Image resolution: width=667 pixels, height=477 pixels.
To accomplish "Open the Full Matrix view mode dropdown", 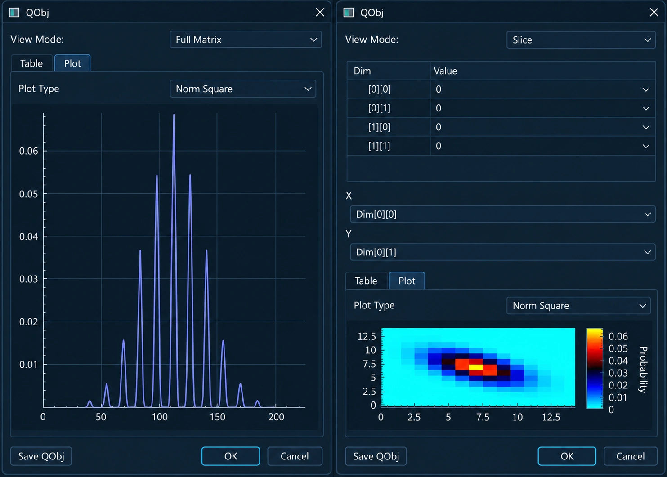I will [246, 40].
